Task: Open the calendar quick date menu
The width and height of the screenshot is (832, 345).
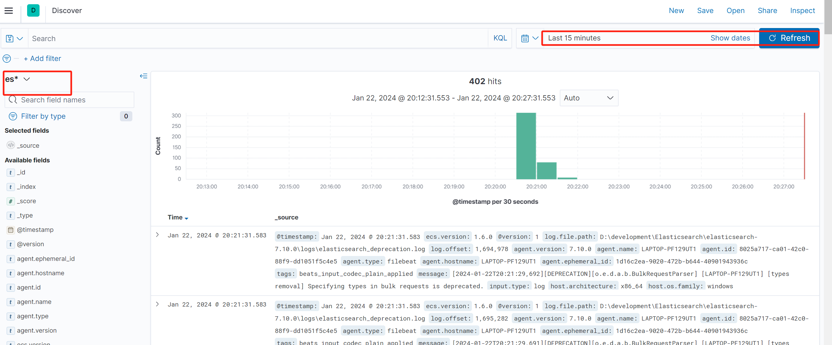Action: pyautogui.click(x=529, y=38)
